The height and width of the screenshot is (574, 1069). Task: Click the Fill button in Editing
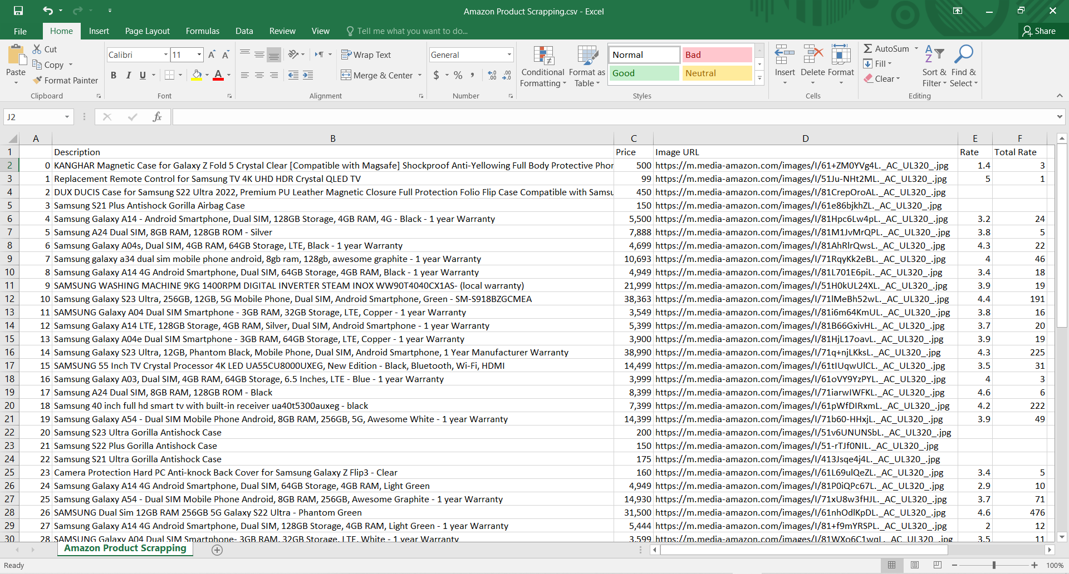877,64
